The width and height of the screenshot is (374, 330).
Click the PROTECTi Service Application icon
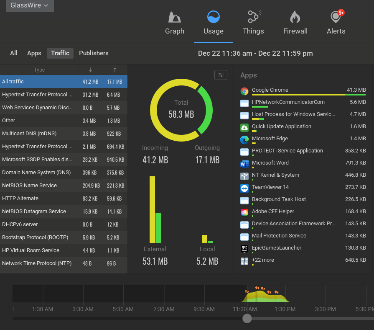[244, 152]
